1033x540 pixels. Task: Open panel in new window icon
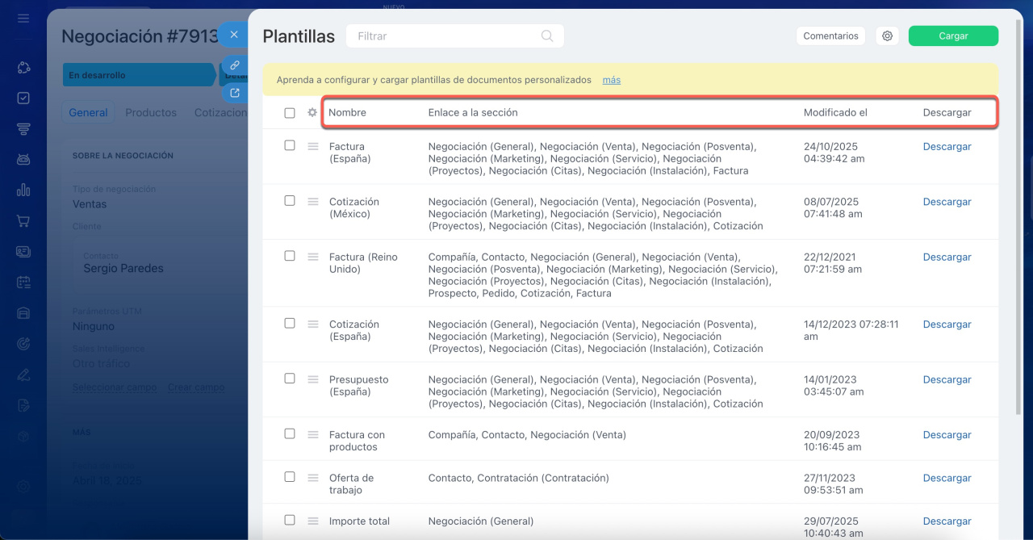click(x=234, y=93)
